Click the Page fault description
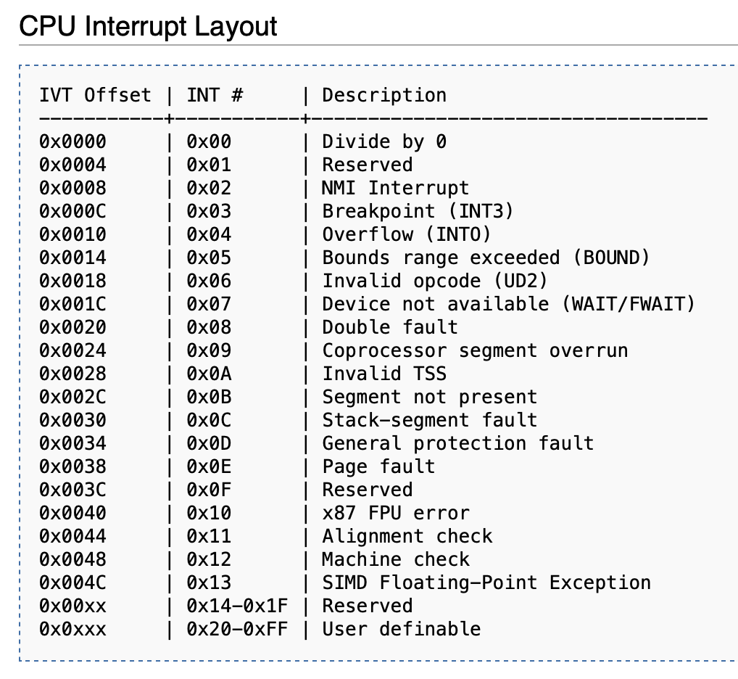Screen dimensions: 738x679 (378, 466)
